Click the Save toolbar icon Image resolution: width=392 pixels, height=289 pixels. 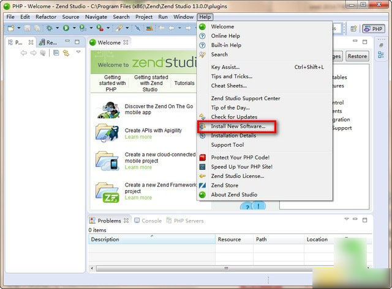coord(27,28)
